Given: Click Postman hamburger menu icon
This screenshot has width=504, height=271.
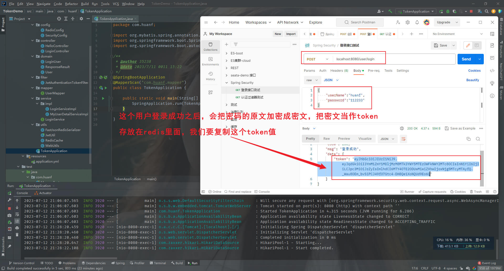Looking at the screenshot, I should [206, 22].
